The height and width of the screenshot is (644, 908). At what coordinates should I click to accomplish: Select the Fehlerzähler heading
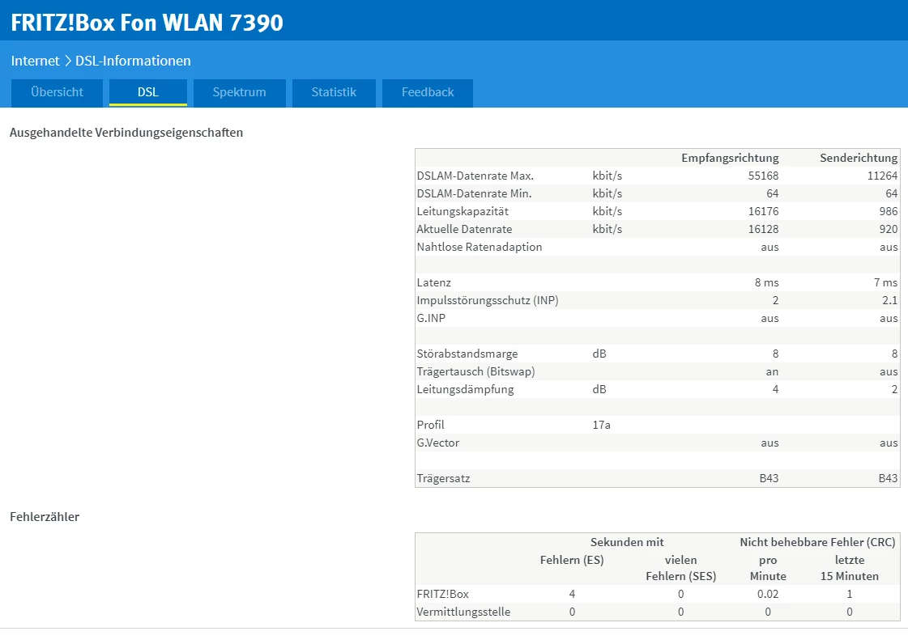[x=45, y=517]
